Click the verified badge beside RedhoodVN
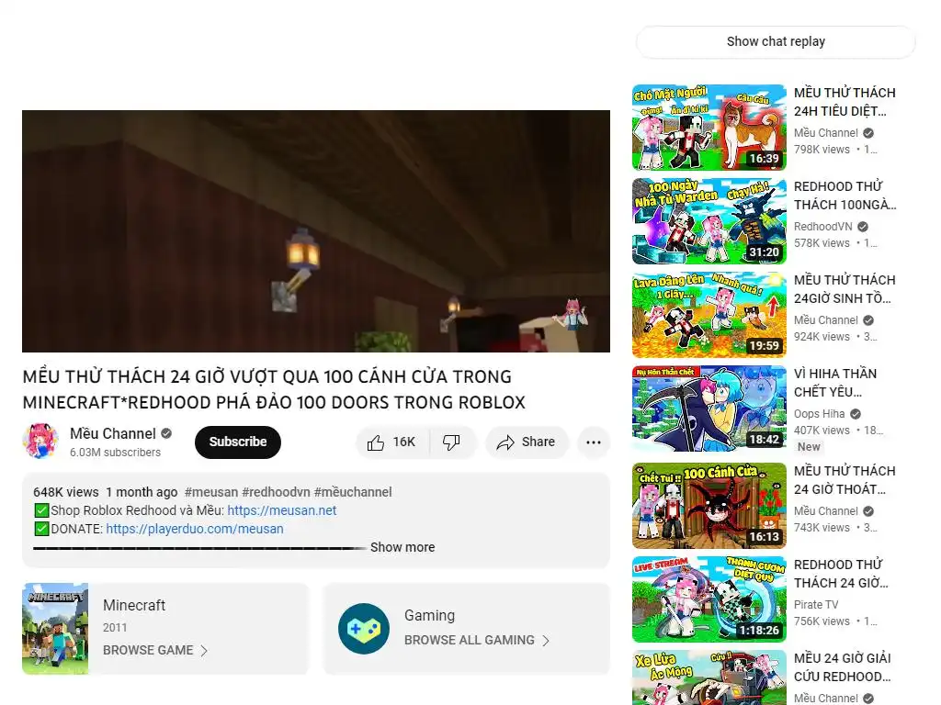941x705 pixels. [863, 227]
